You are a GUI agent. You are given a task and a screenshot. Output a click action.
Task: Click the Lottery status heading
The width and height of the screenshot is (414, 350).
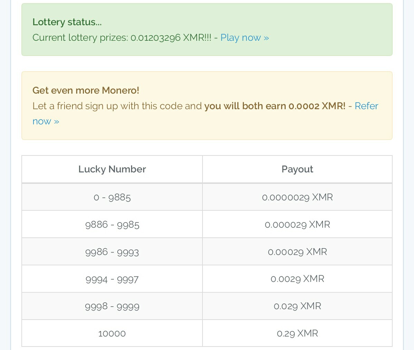click(x=67, y=22)
